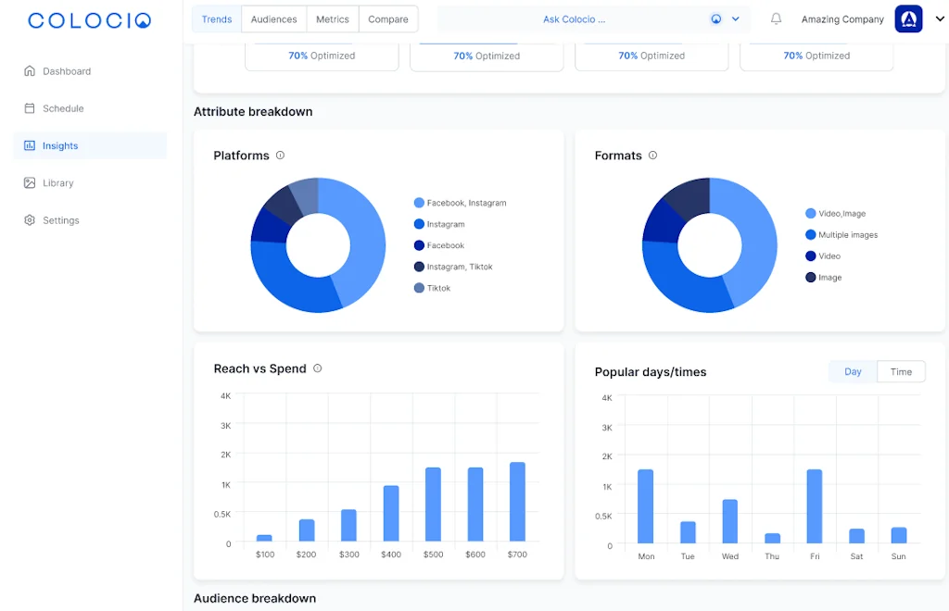Click the Settings gear icon
949x611 pixels.
[30, 220]
